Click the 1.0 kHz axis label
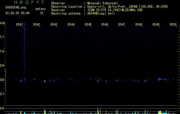This screenshot has width=180, height=114. point(2,51)
